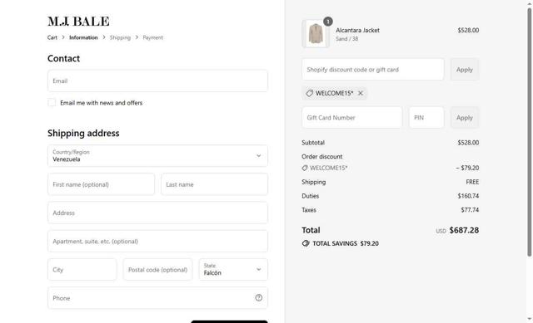This screenshot has height=323, width=533.
Task: Click the Sand / 38 variant text
Action: [x=346, y=39]
